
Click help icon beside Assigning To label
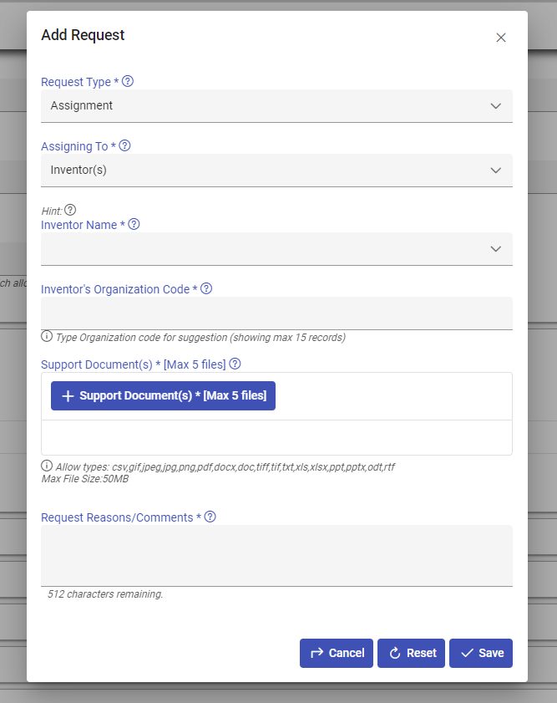coord(124,145)
